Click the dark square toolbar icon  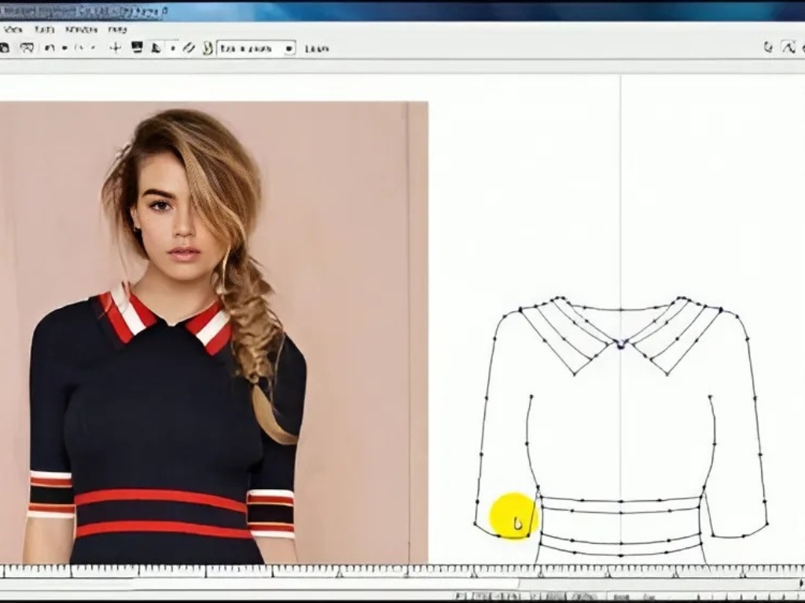[137, 48]
